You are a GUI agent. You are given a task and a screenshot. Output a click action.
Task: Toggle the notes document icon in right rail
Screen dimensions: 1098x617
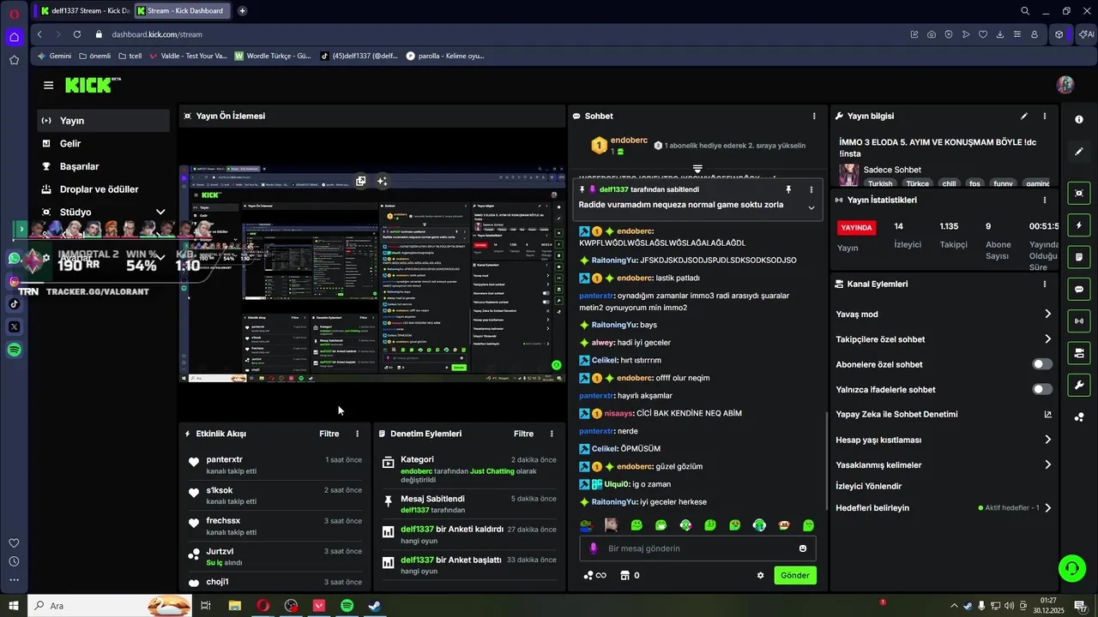[1079, 257]
